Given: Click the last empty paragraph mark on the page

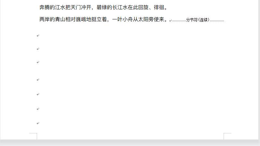Looking at the screenshot, I should coord(38,123).
